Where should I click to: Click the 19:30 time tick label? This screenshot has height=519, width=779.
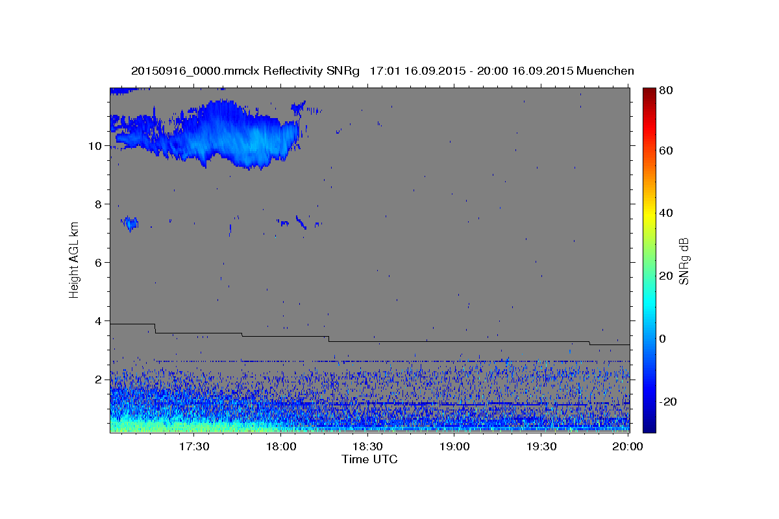(x=541, y=447)
